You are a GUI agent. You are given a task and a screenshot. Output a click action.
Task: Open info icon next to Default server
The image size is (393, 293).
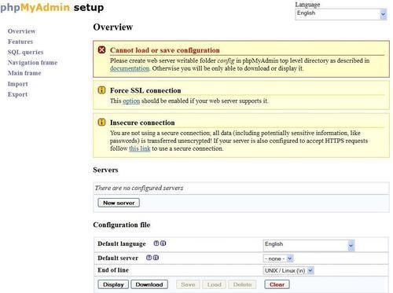156,258
